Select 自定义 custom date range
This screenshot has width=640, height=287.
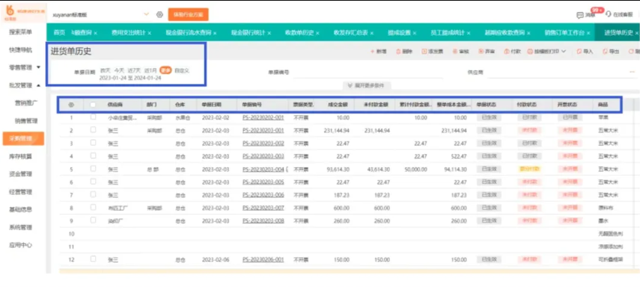click(x=182, y=70)
